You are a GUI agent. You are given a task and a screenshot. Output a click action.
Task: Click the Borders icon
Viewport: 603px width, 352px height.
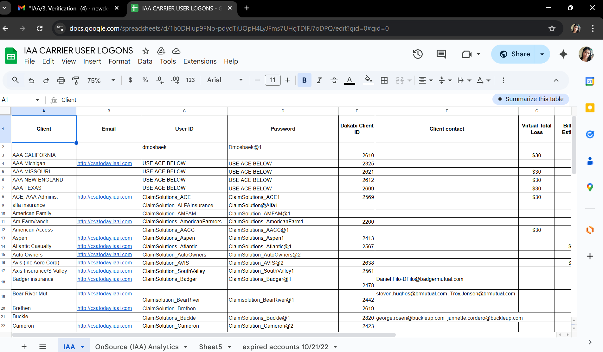coord(384,80)
